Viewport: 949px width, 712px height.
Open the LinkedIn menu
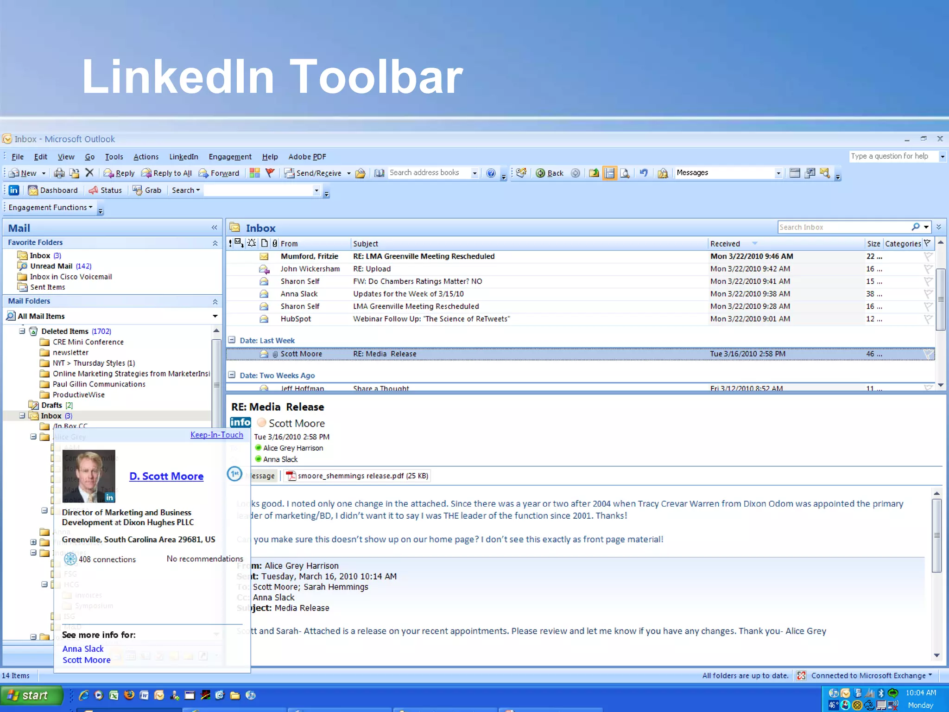click(183, 157)
